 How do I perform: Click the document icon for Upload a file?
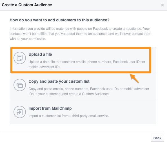20,58
